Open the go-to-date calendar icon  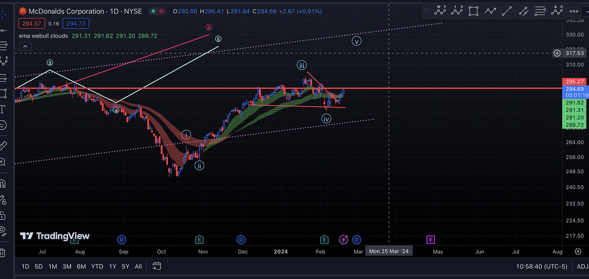point(157,266)
